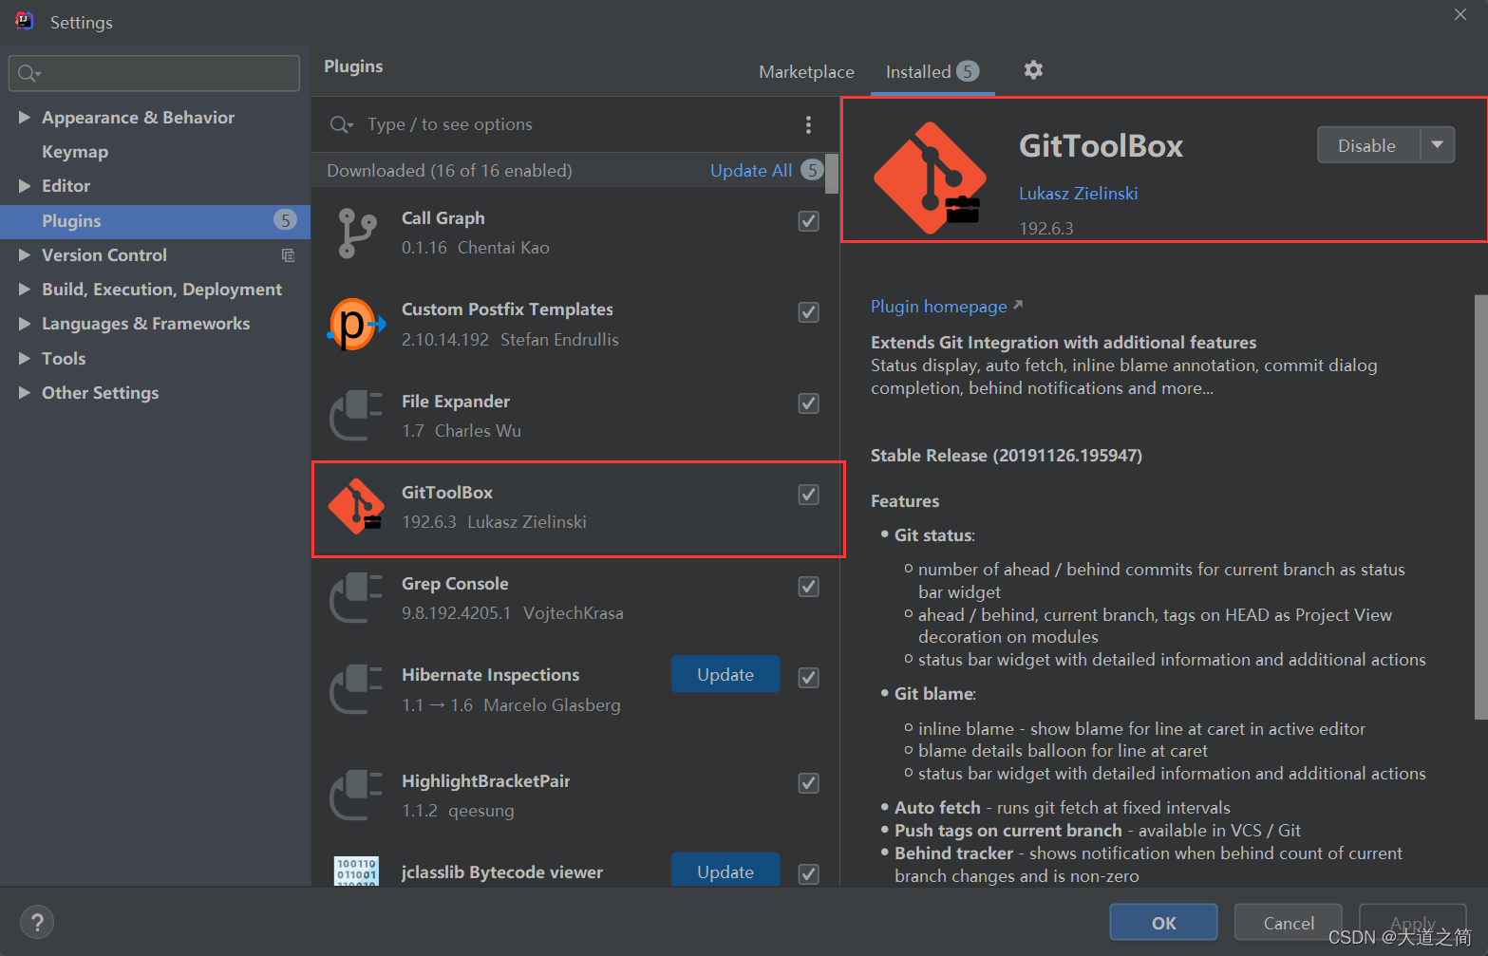Click the HighlightBracketPair plugin icon

point(356,795)
